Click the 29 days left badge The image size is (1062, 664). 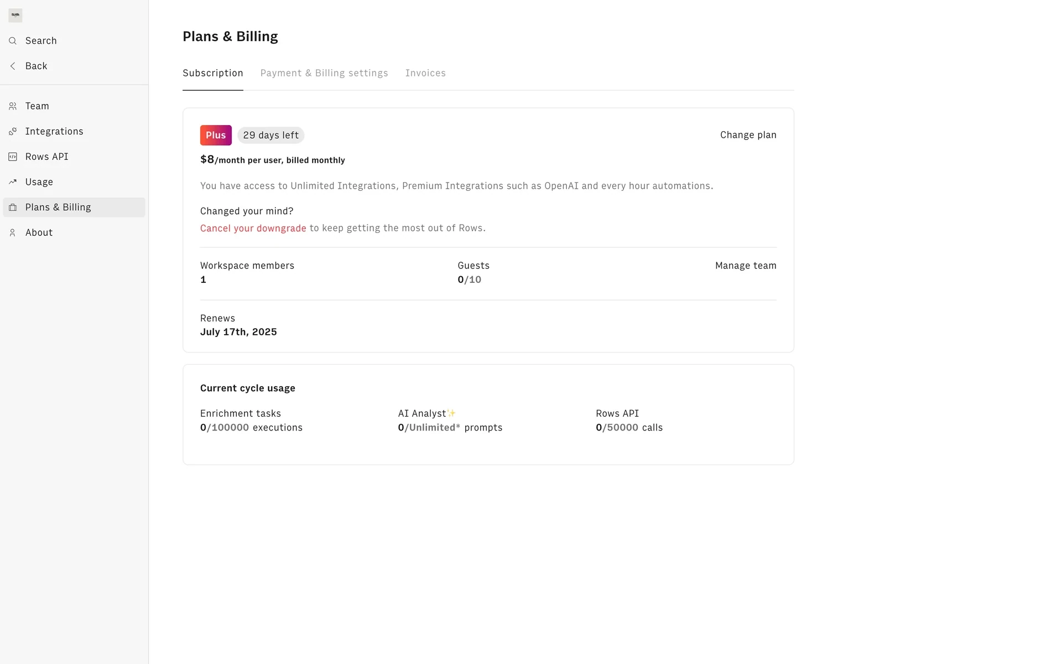click(271, 135)
